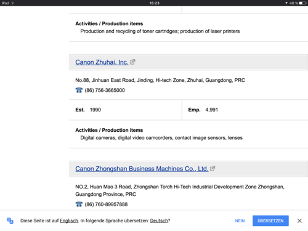Image resolution: width=308 pixels, height=231 pixels.
Task: Select 'Guangdong Province, PRC' text
Action: pyautogui.click(x=105, y=194)
